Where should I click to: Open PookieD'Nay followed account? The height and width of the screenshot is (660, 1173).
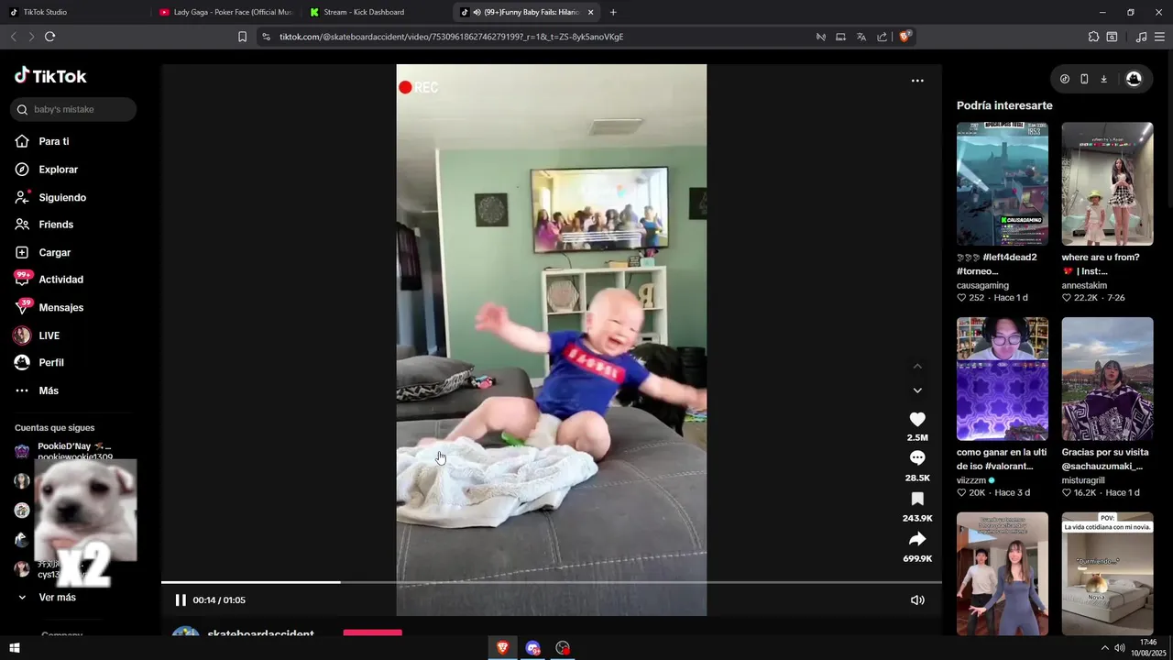coord(73,451)
